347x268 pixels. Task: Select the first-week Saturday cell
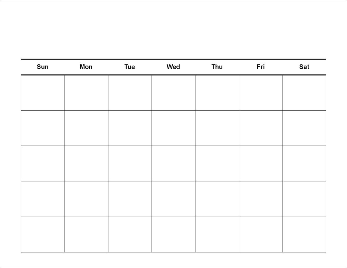[304, 93]
